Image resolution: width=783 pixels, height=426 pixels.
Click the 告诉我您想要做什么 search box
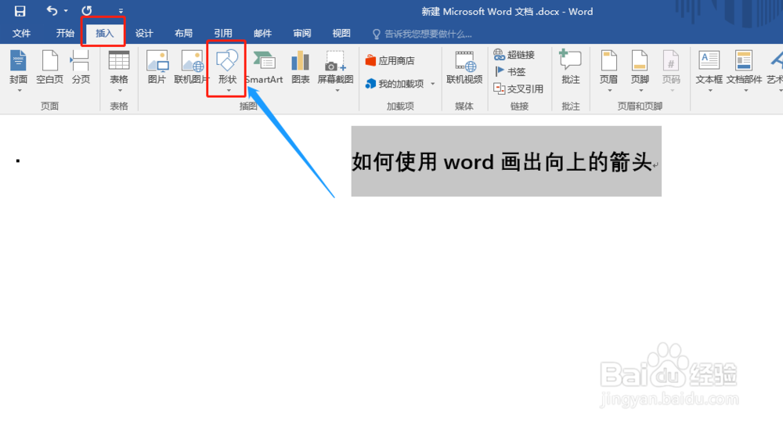pyautogui.click(x=423, y=34)
